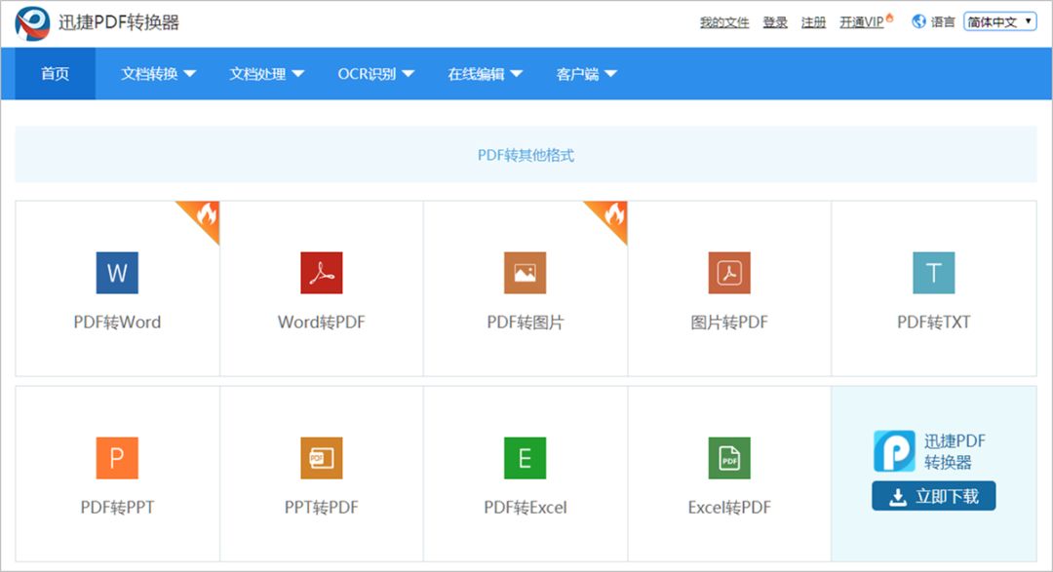Click the globe language icon
The width and height of the screenshot is (1053, 572).
(918, 21)
